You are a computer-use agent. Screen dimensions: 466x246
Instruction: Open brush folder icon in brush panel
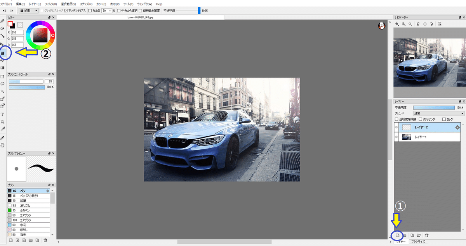[30, 240]
